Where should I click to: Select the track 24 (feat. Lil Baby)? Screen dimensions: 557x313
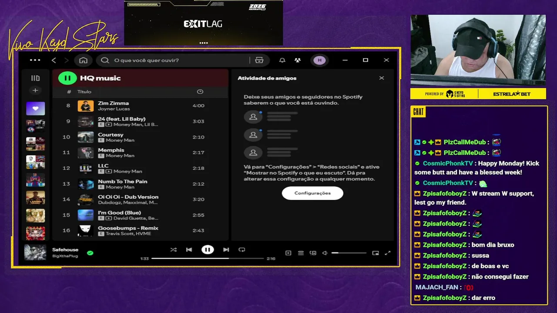pyautogui.click(x=121, y=119)
